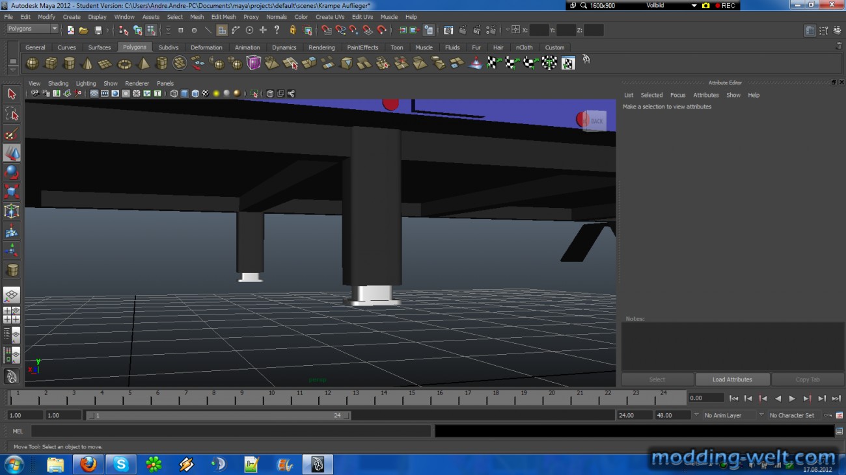This screenshot has width=846, height=475.
Task: Save the scene with the disk icon
Action: [x=98, y=30]
